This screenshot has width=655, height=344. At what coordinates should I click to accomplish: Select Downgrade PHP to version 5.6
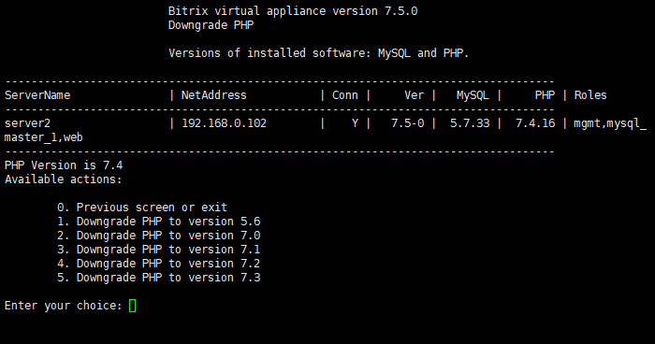click(159, 222)
